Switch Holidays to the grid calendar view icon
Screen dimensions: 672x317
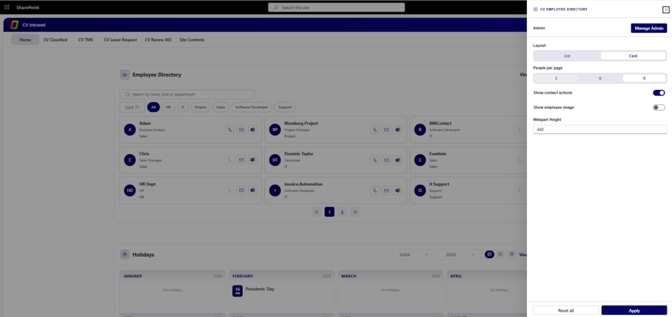[512, 254]
